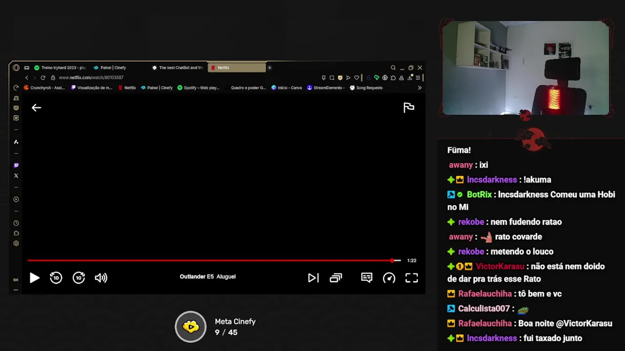The height and width of the screenshot is (351, 625).
Task: Skip forward 10 seconds
Action: point(79,278)
